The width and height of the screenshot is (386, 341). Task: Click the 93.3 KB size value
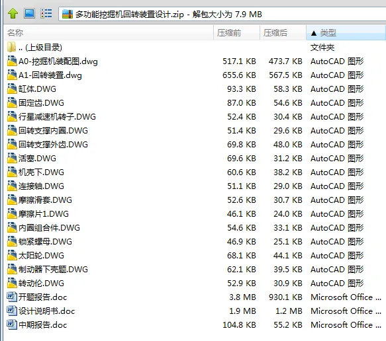pos(242,89)
